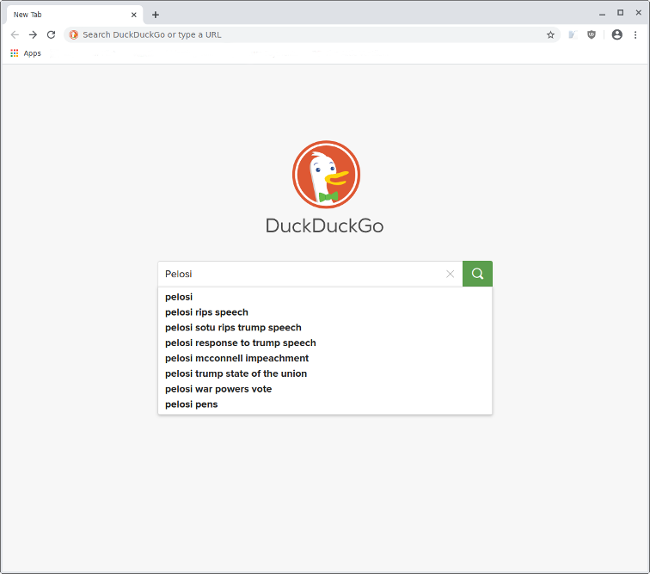The height and width of the screenshot is (574, 650).
Task: Open a new tab with plus button
Action: coord(156,15)
